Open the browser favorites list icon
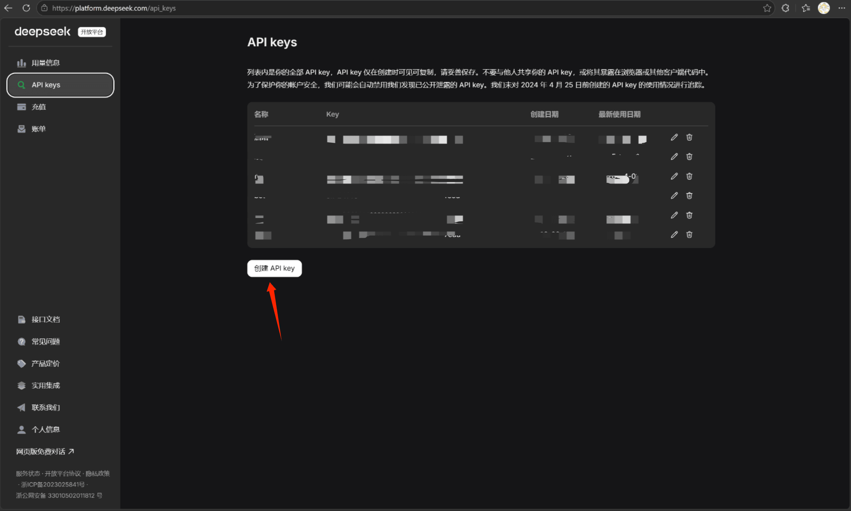The height and width of the screenshot is (511, 851). pos(805,8)
